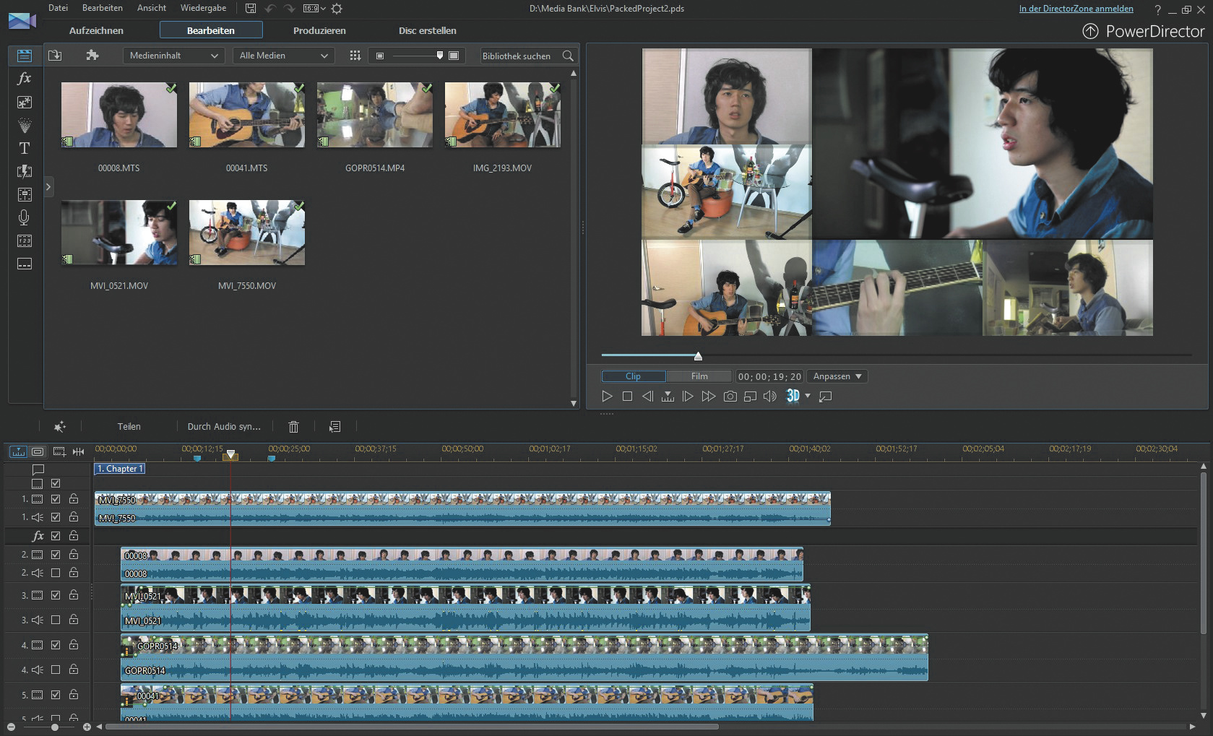
Task: Open the Voice-over recording room microphone icon
Action: point(24,217)
